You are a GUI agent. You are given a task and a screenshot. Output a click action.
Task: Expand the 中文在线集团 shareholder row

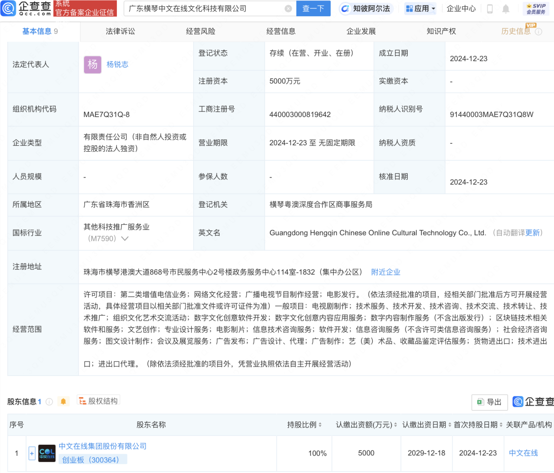coord(32,454)
